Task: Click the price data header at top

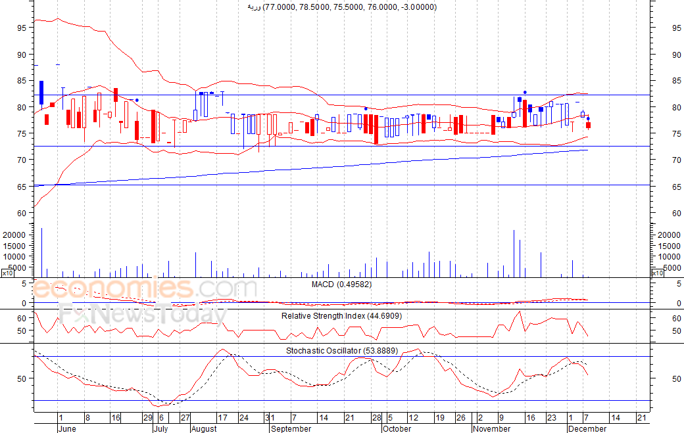Action: click(x=341, y=7)
